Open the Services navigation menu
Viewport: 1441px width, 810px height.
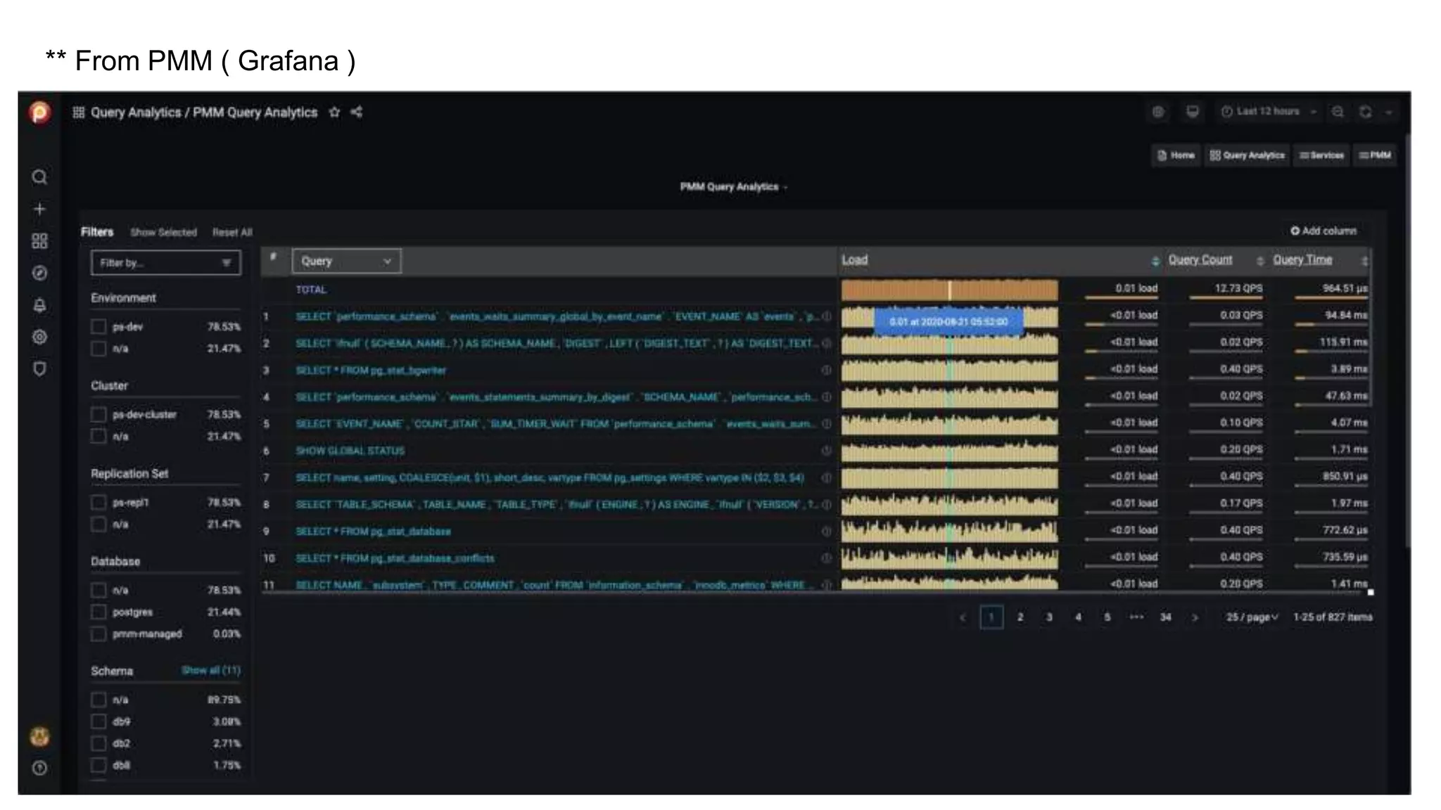click(1321, 155)
